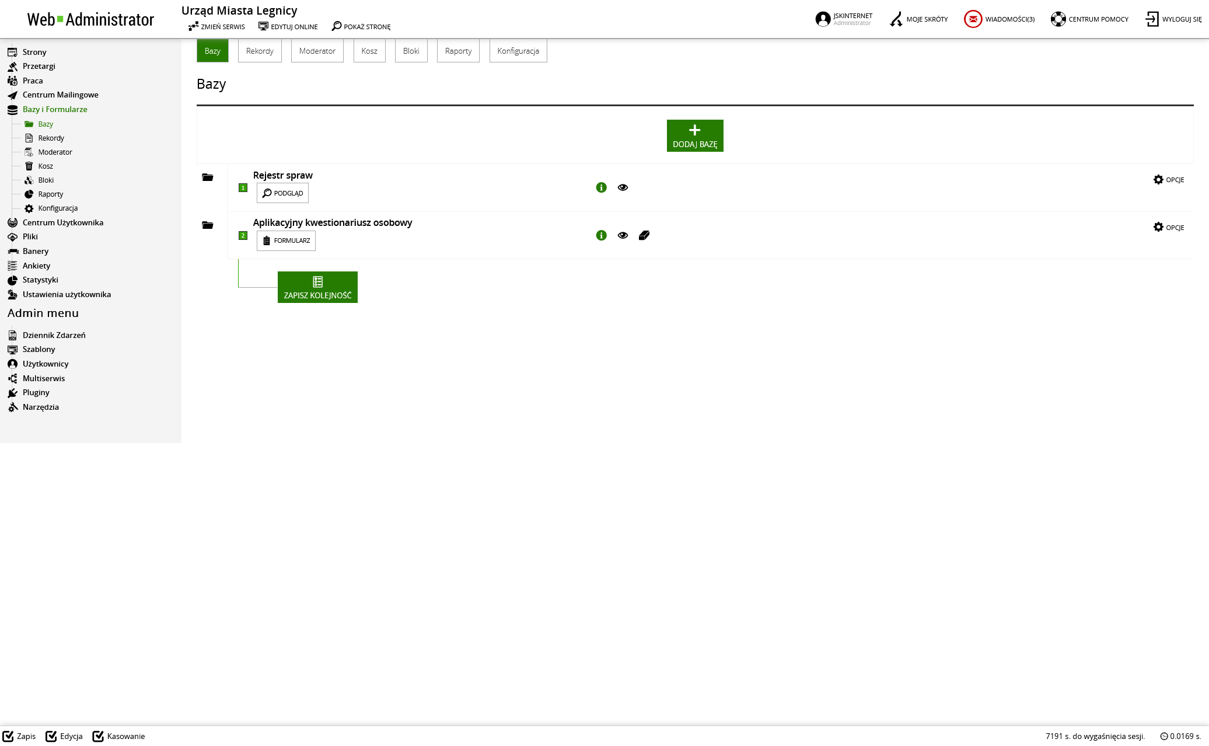Switch to the Moderator tab
Image resolution: width=1209 pixels, height=746 pixels.
(x=317, y=51)
